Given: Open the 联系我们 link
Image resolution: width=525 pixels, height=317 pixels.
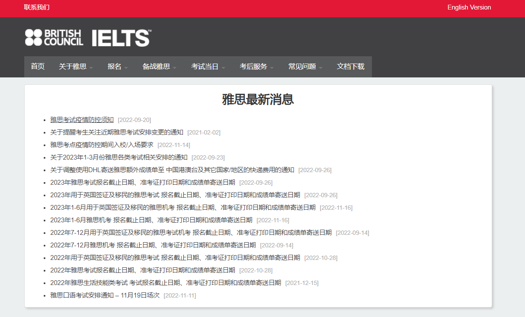Looking at the screenshot, I should click(x=37, y=7).
